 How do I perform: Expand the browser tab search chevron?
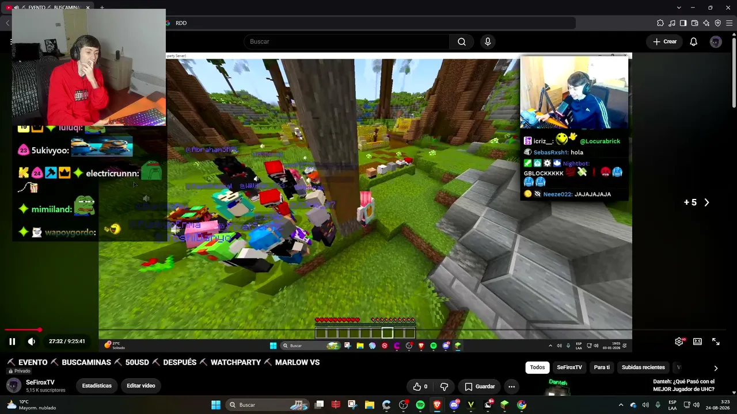[679, 7]
